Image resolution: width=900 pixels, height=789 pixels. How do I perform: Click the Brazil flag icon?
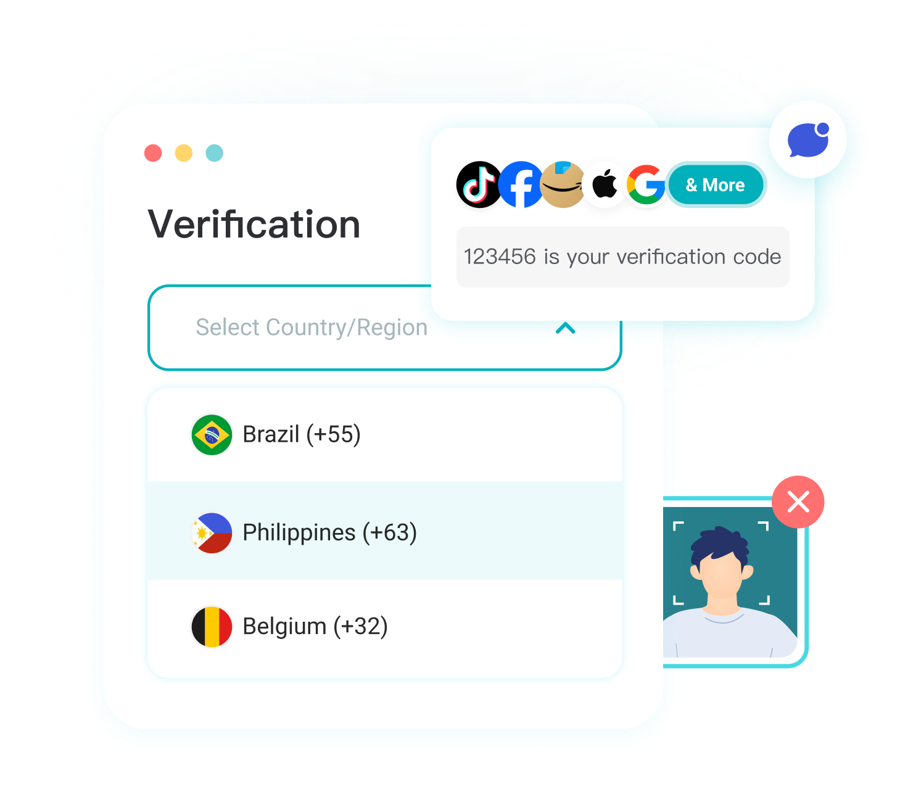tap(212, 435)
